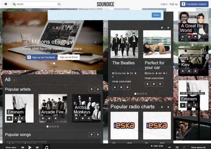211x149 pixels.
Task: Favorite The Beatles playlist
Action: point(128,87)
